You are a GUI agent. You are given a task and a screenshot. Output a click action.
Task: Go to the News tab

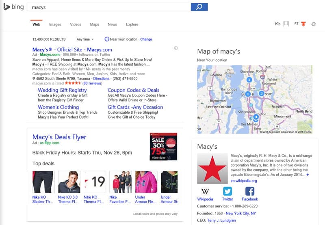tap(113, 24)
